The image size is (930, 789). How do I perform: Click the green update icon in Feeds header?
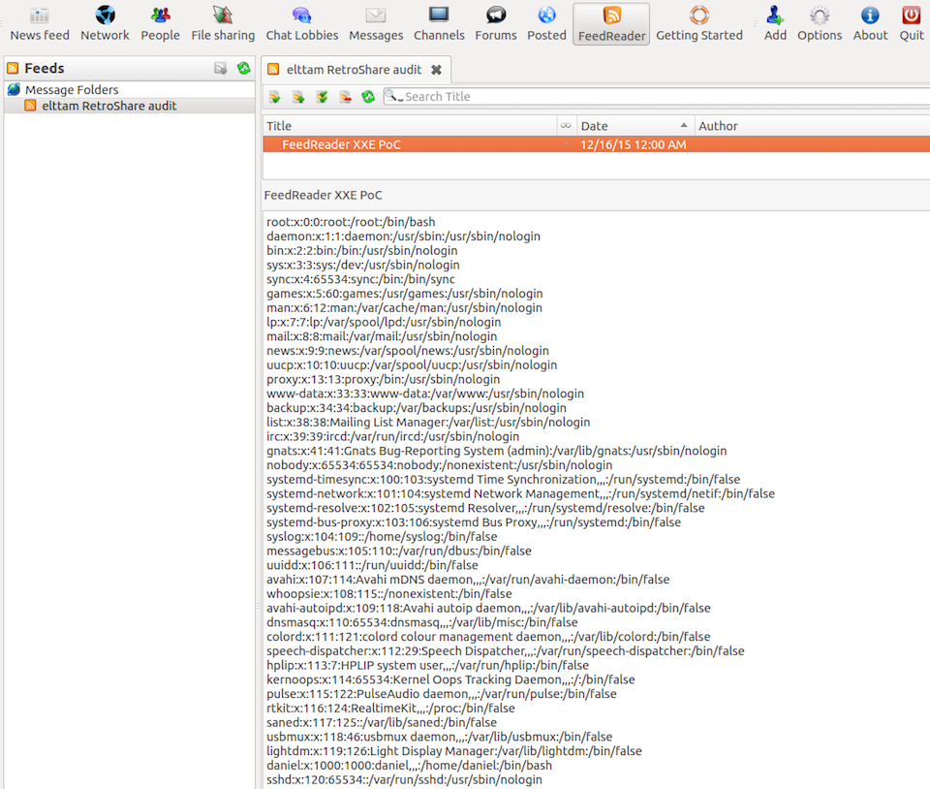pyautogui.click(x=244, y=68)
